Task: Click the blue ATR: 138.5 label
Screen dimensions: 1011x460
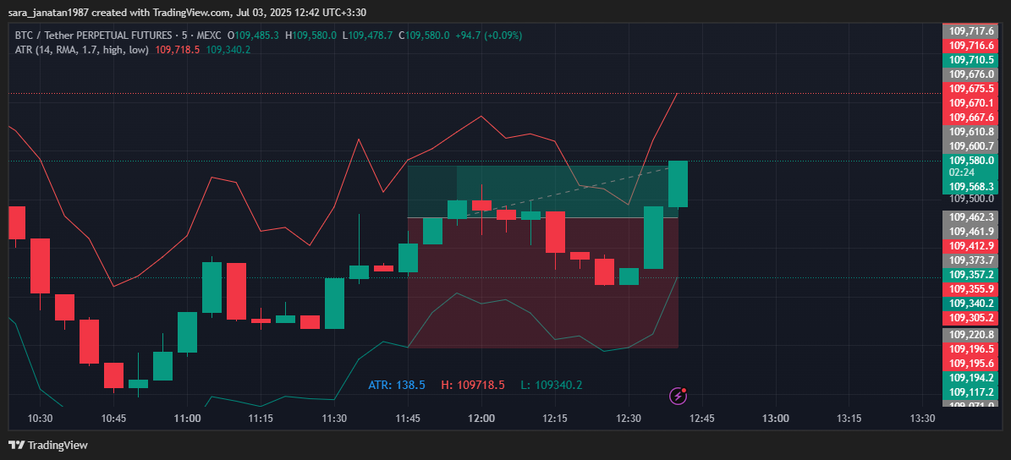Action: point(397,386)
